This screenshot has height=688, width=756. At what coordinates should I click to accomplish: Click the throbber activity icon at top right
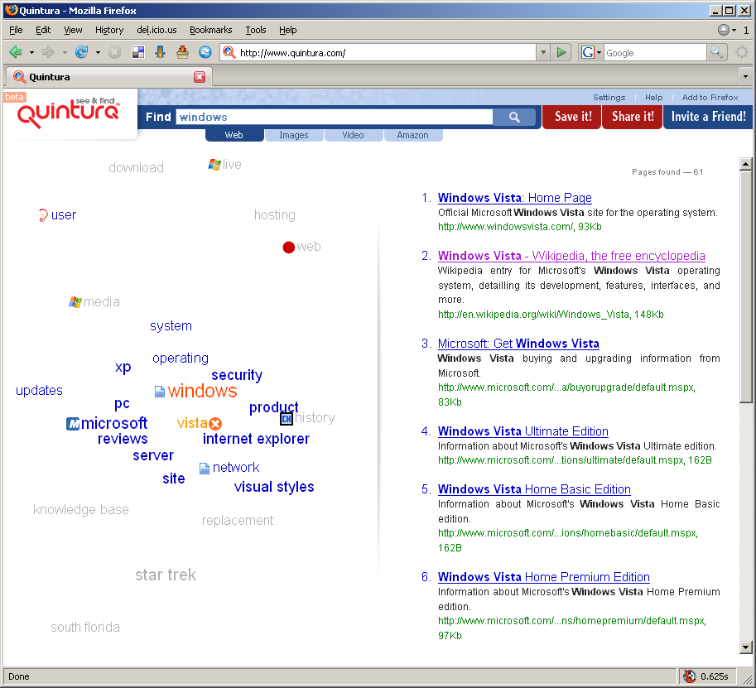[x=742, y=52]
